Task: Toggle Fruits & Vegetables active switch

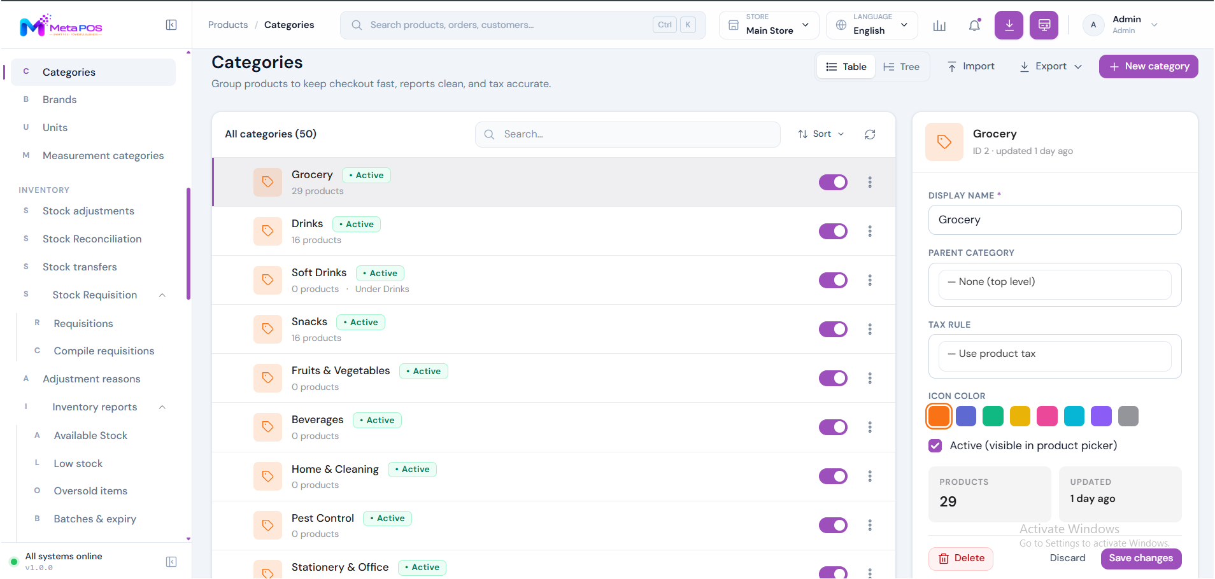Action: (833, 378)
